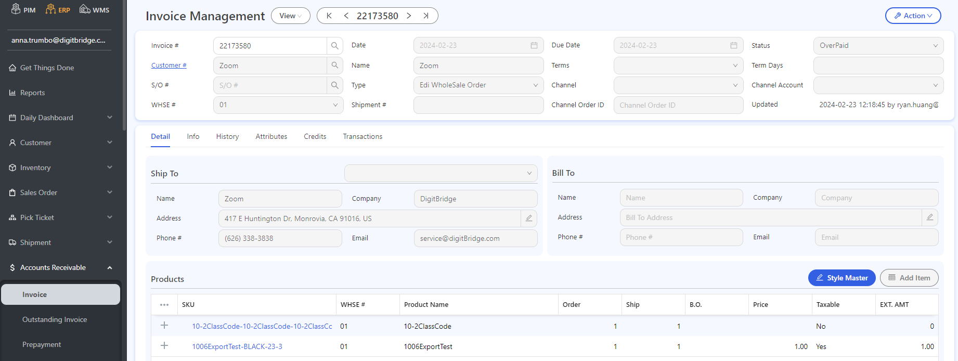Click the Style Master button

tap(842, 278)
